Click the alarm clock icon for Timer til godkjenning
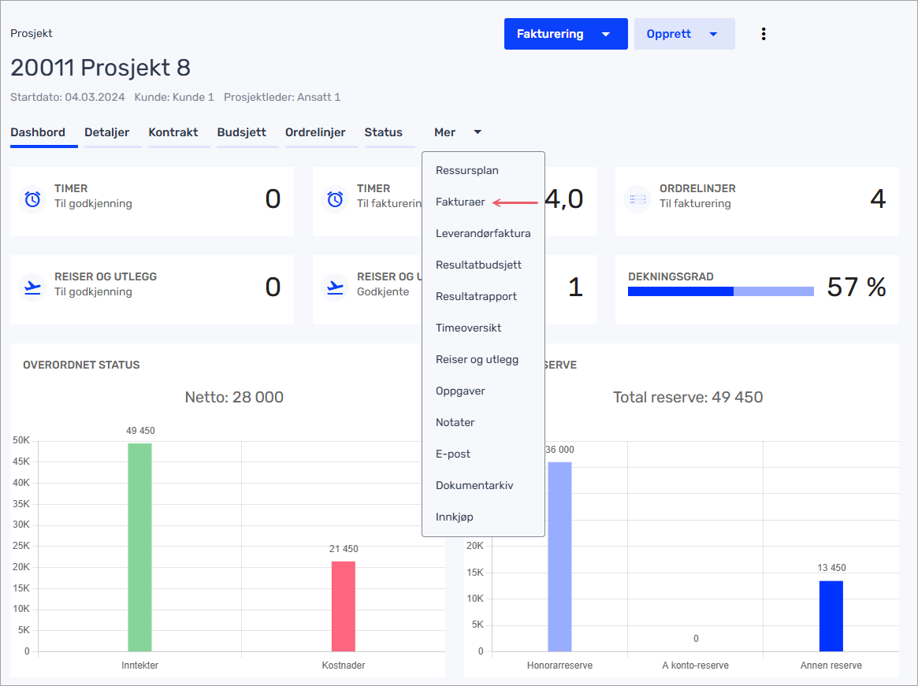Screen dimensions: 918x686 click(32, 199)
